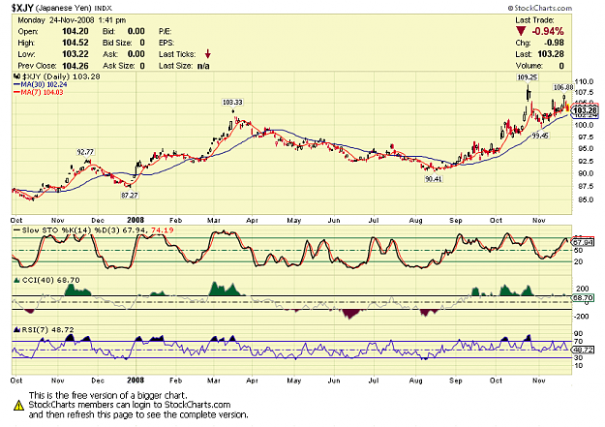Click the 2008 label on the bottom axis

[136, 381]
